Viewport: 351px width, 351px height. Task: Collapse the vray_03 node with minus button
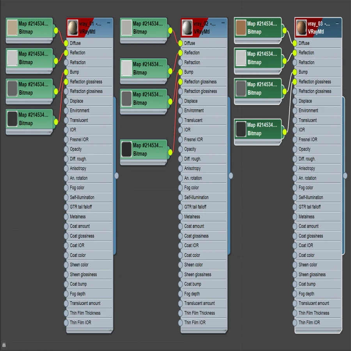coord(337,23)
